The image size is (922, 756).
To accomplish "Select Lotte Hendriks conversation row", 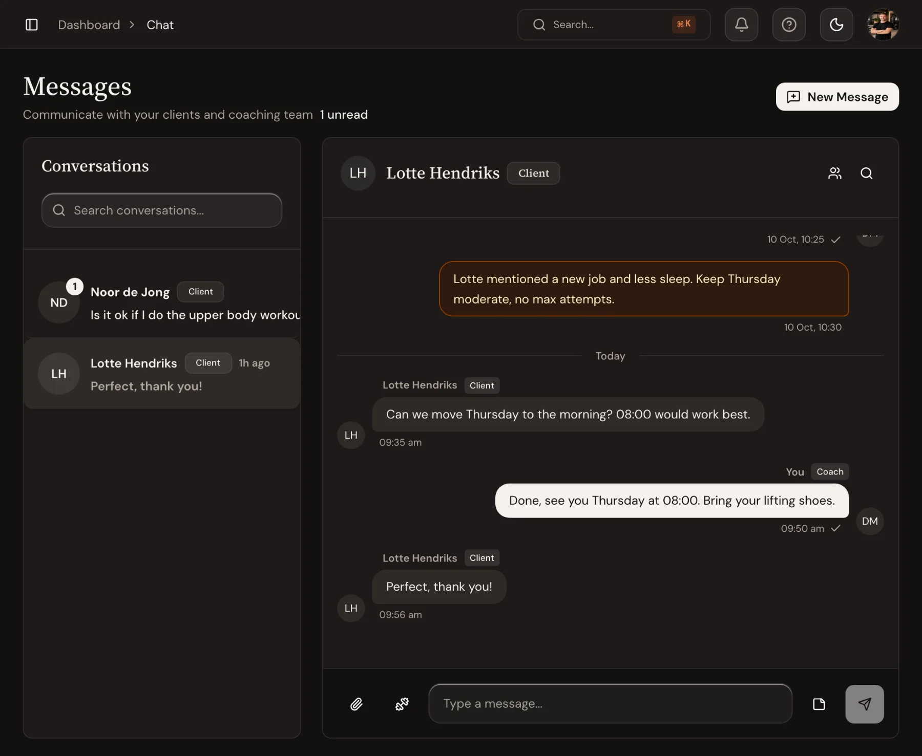I will [x=162, y=374].
